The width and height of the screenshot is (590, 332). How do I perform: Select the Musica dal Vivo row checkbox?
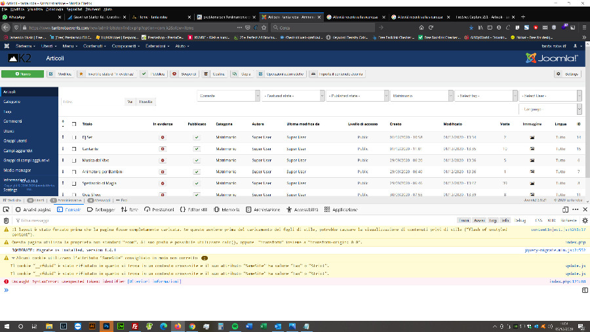click(74, 160)
